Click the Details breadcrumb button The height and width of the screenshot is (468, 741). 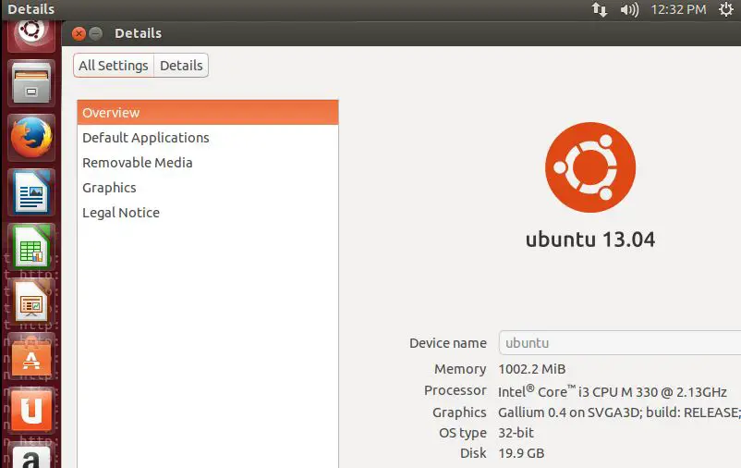tap(181, 66)
